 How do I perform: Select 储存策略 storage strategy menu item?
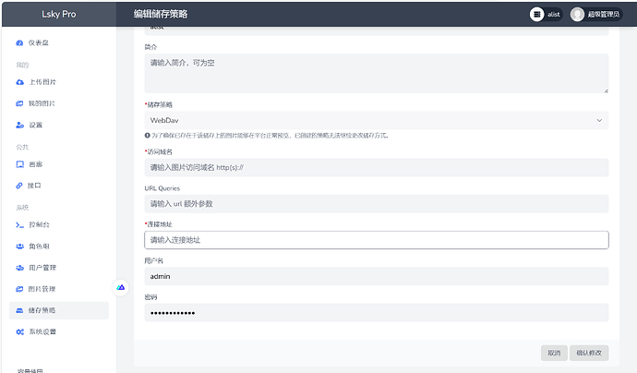pyautogui.click(x=59, y=310)
